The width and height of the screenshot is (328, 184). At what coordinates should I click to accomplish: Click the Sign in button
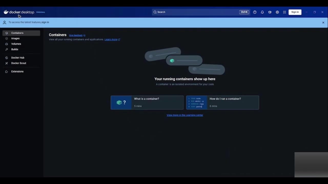point(295,12)
